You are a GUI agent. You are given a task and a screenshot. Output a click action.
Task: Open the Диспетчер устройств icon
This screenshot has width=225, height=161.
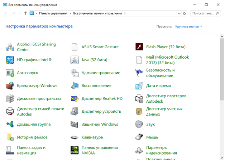point(75,111)
